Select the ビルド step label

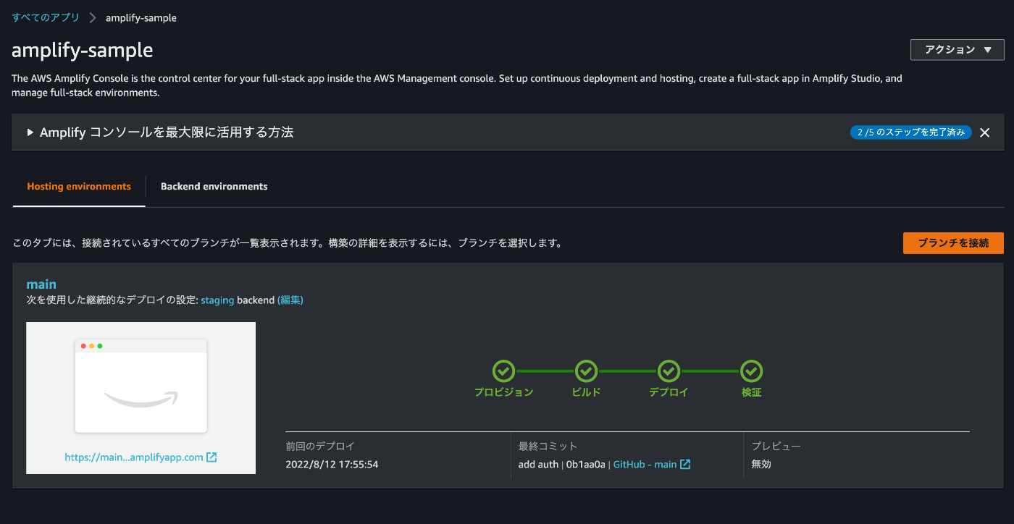586,392
